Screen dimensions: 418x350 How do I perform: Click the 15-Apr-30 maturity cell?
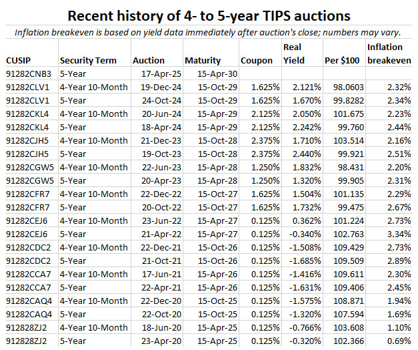click(x=215, y=74)
